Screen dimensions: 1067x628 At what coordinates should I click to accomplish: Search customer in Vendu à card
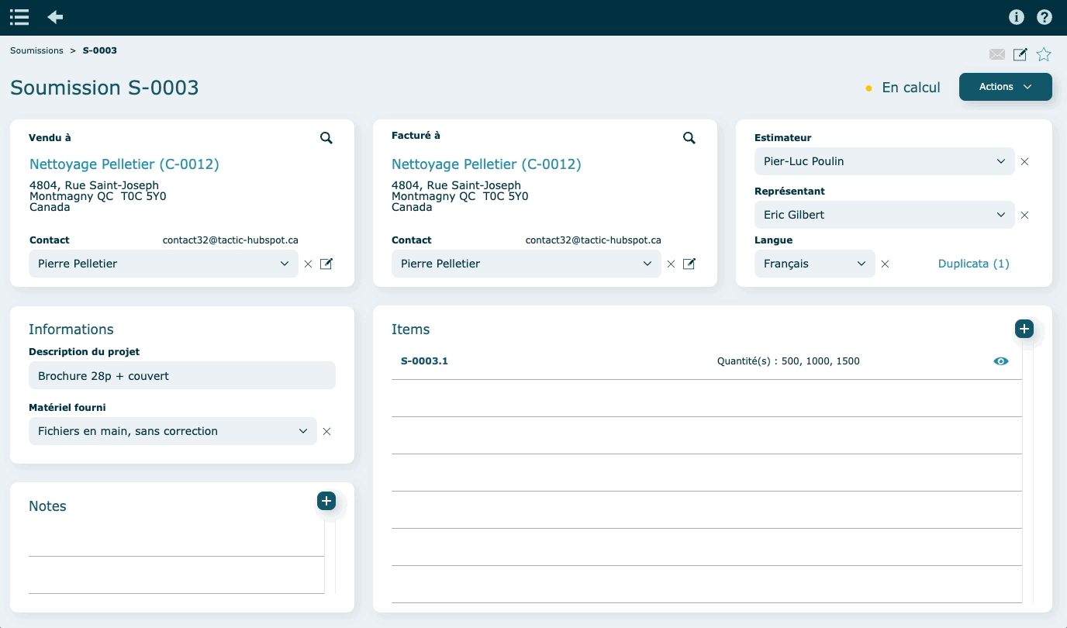pyautogui.click(x=326, y=138)
